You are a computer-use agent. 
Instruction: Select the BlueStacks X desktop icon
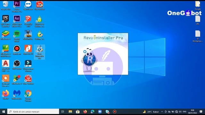[17, 80]
